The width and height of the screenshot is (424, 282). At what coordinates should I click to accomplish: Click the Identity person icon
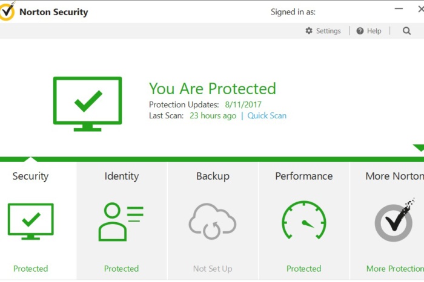121,222
